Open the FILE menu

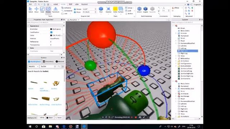click(30, 5)
